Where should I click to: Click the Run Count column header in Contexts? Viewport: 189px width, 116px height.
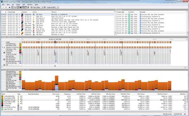point(56,94)
